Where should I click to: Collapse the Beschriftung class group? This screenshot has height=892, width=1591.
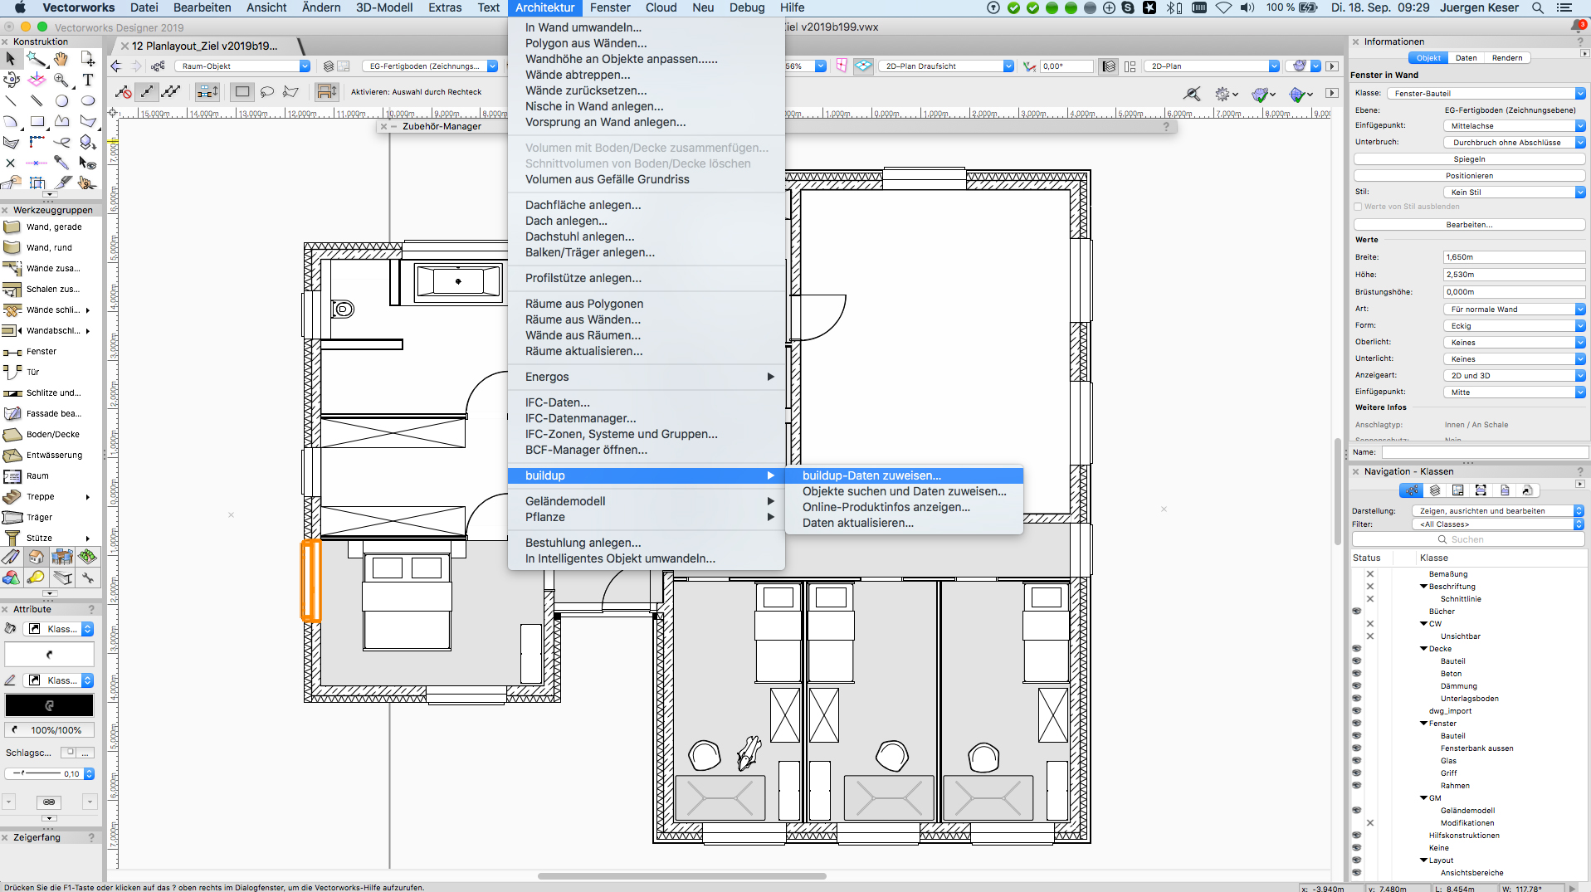point(1424,587)
